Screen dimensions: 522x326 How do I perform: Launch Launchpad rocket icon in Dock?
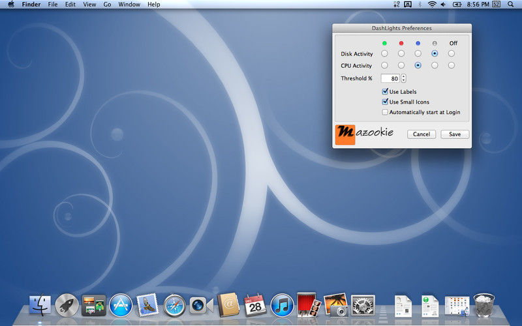click(x=67, y=305)
